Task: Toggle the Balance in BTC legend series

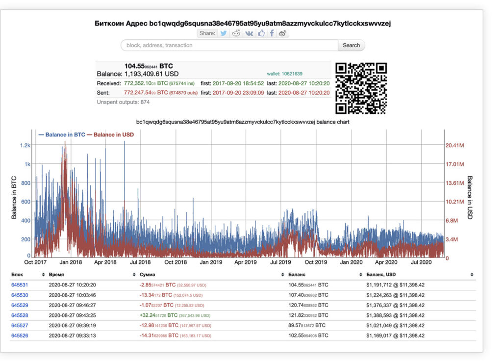Action: [62, 135]
